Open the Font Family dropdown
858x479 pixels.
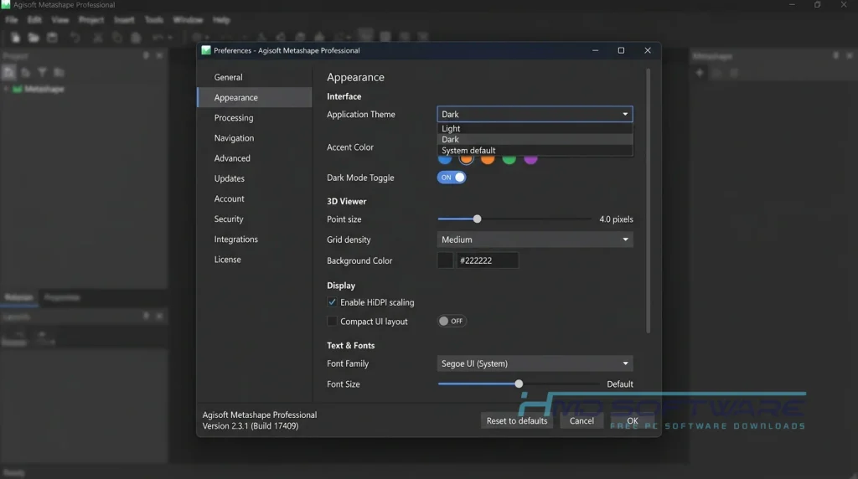(x=535, y=363)
